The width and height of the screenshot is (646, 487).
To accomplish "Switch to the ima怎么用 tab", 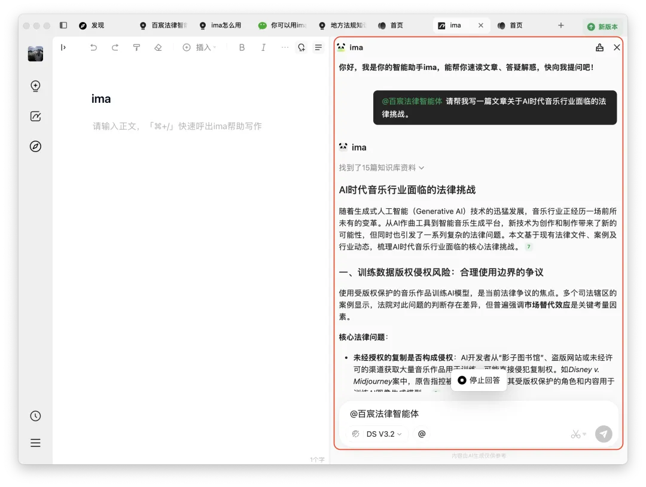I will pyautogui.click(x=220, y=26).
